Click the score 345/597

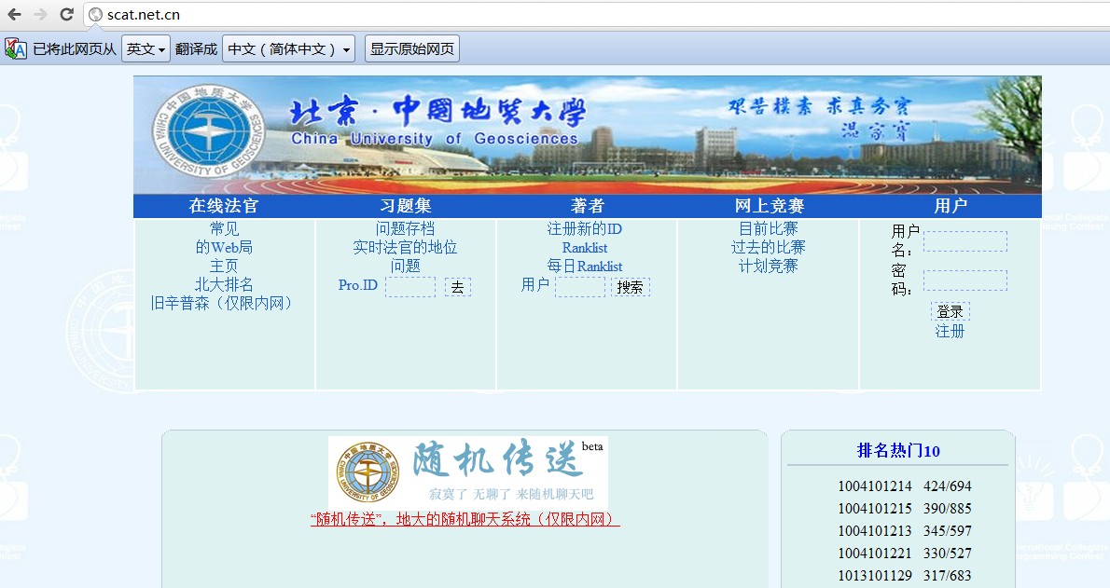(947, 530)
